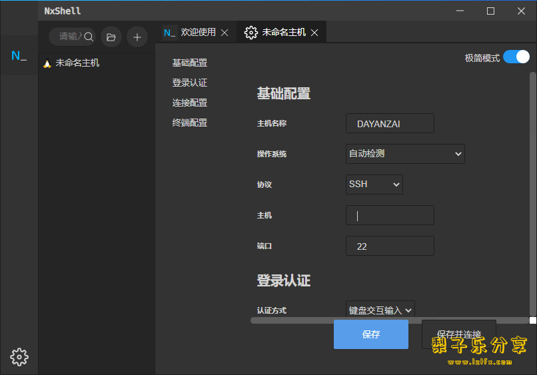Open the 认证方式 dropdown showing 键盘交互输入
The width and height of the screenshot is (537, 375).
point(380,309)
